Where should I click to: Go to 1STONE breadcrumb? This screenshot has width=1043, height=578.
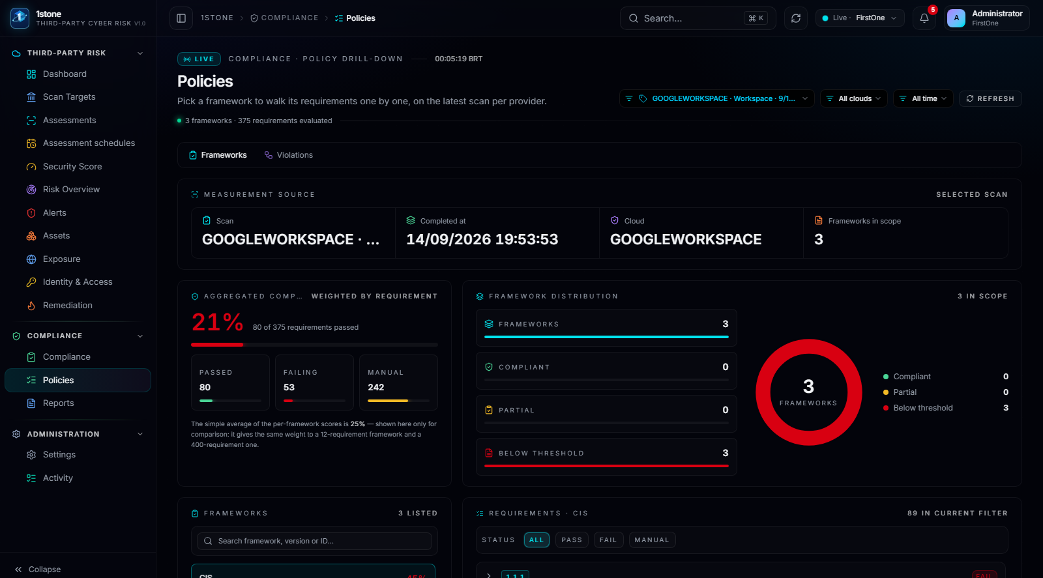pyautogui.click(x=217, y=18)
